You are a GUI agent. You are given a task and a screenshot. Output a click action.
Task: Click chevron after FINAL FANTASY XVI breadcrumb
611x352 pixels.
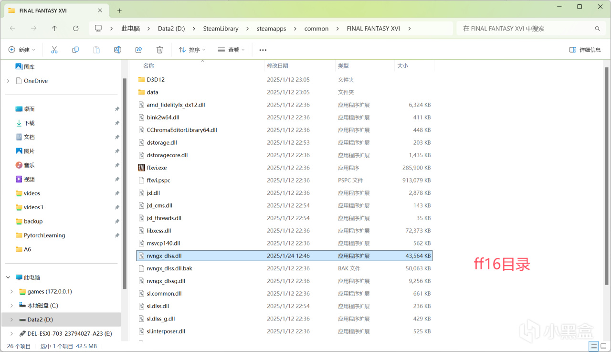point(409,29)
